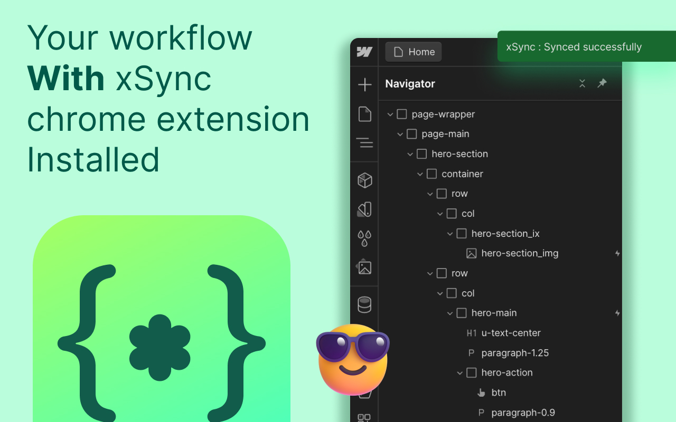The image size is (676, 422).
Task: Open the Navigator sidebar icon
Action: click(364, 142)
